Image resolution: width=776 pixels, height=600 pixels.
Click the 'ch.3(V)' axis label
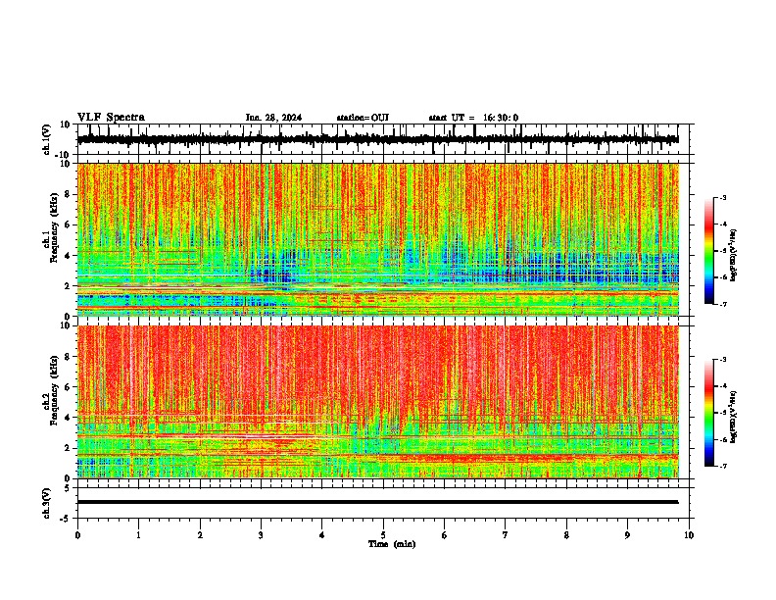pyautogui.click(x=47, y=503)
